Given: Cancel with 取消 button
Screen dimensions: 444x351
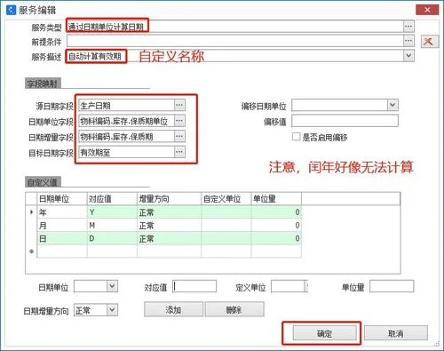Looking at the screenshot, I should pos(396,333).
